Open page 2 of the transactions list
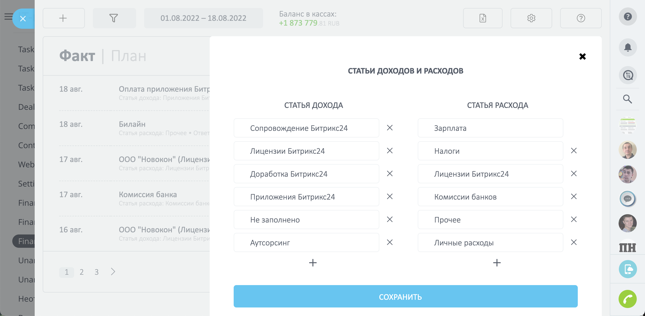The image size is (645, 316). (82, 272)
